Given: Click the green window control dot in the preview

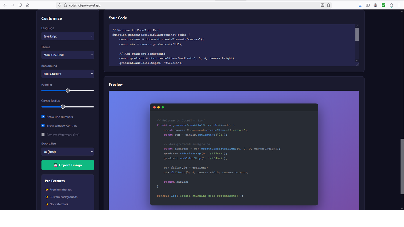Looking at the screenshot, I should pos(163,107).
